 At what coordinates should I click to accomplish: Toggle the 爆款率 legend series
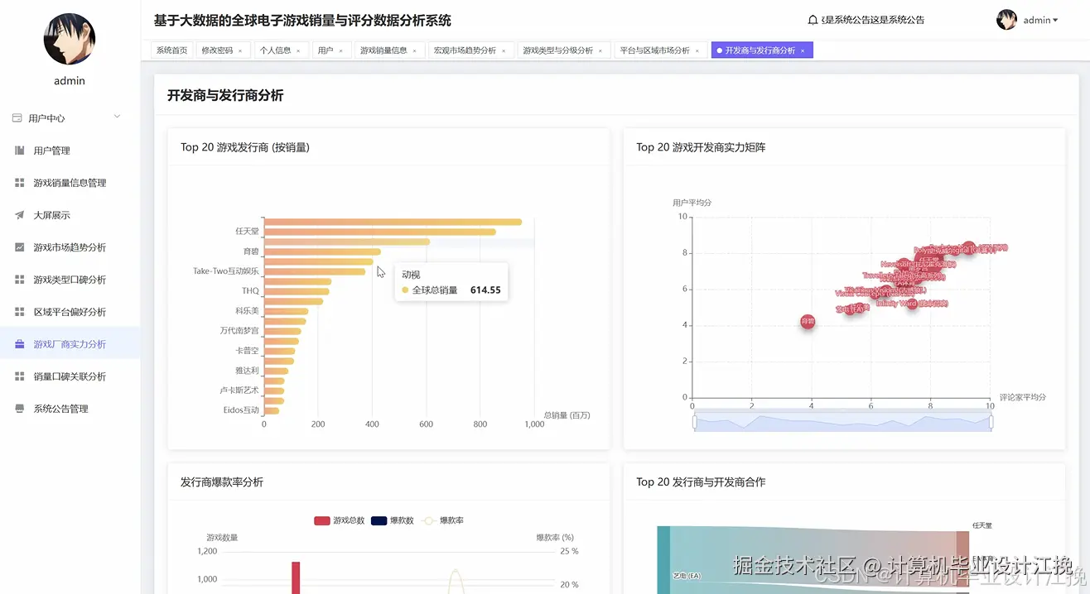click(x=442, y=520)
